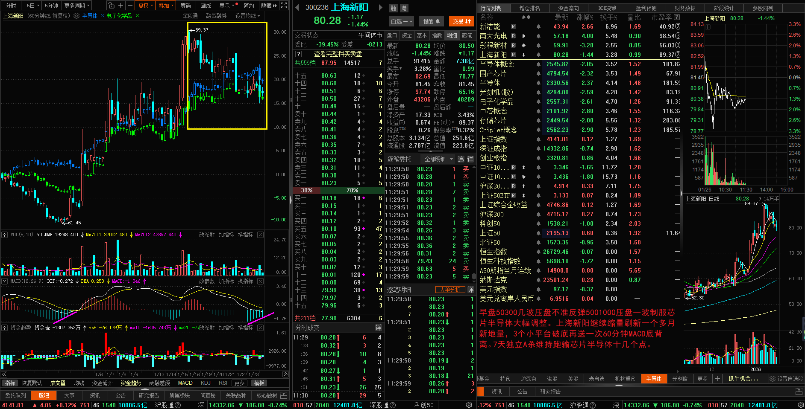Open the 显示 dropdown
Viewport: 805px width, 409px height.
pyautogui.click(x=226, y=6)
